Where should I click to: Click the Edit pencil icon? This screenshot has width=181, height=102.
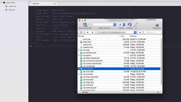(x=136, y=24)
